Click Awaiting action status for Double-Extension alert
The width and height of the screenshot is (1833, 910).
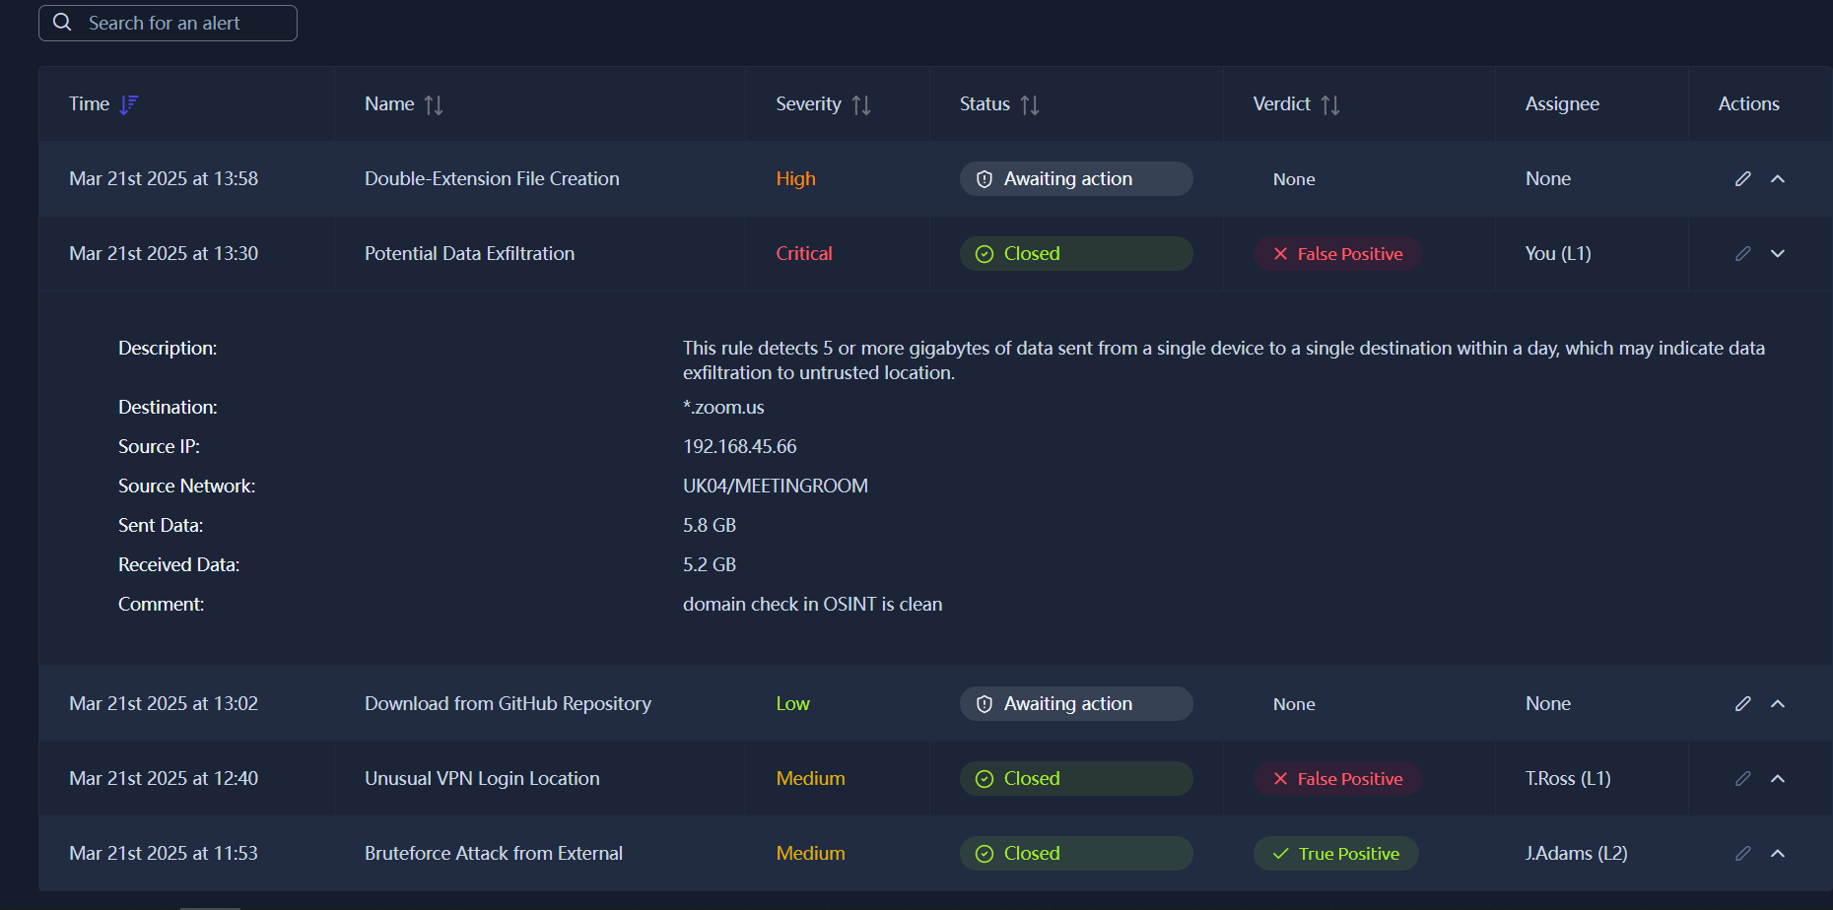click(x=1075, y=178)
